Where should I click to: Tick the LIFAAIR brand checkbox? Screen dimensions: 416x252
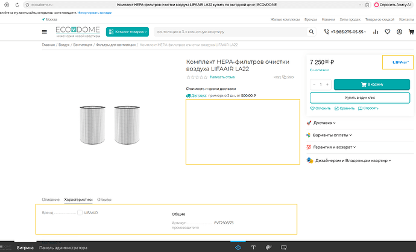80,212
